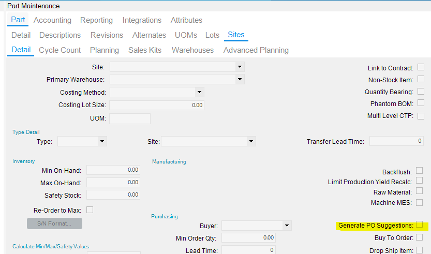Screen dimensions: 431x254
Task: Check the Buy To Order checkbox
Action: [420, 237]
